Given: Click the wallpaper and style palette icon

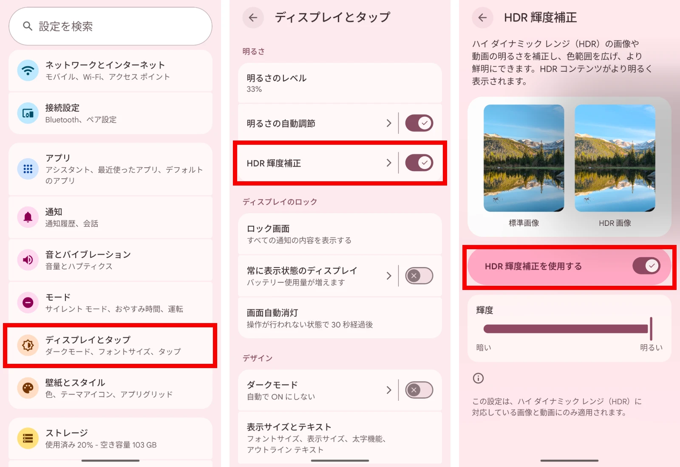Looking at the screenshot, I should [28, 388].
